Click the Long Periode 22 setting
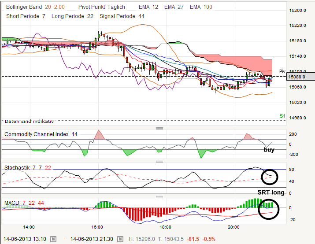 (72, 16)
